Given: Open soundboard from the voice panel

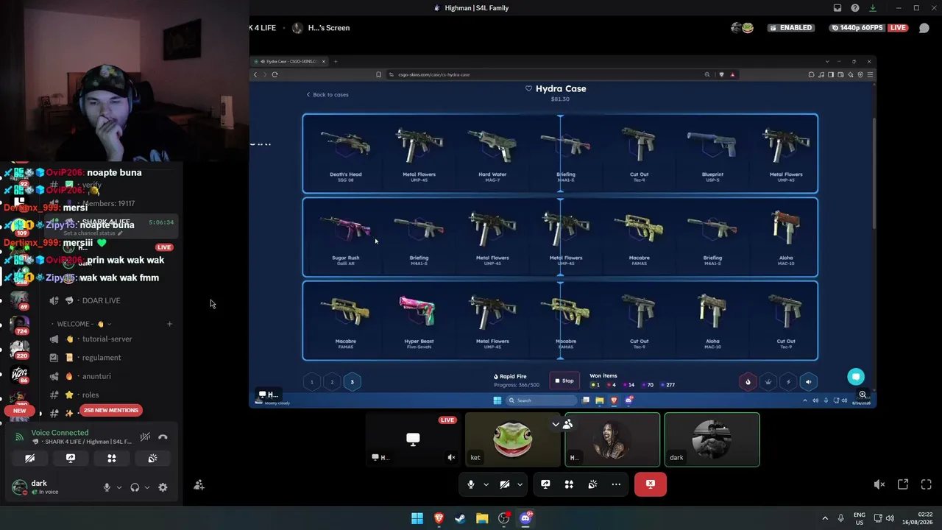Looking at the screenshot, I should click(152, 458).
